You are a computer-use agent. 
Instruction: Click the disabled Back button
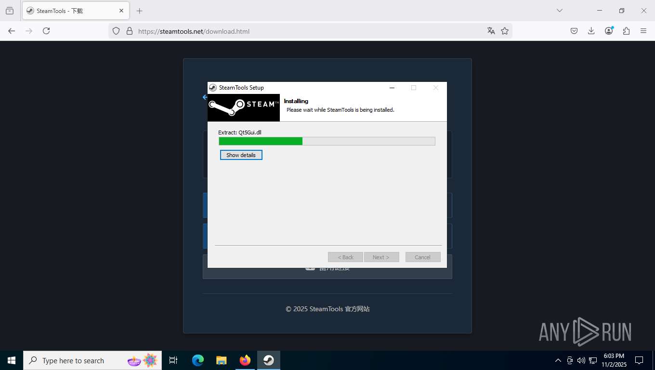(x=345, y=257)
